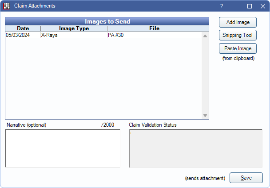Select the PA #30 X-Rays row

103,35
